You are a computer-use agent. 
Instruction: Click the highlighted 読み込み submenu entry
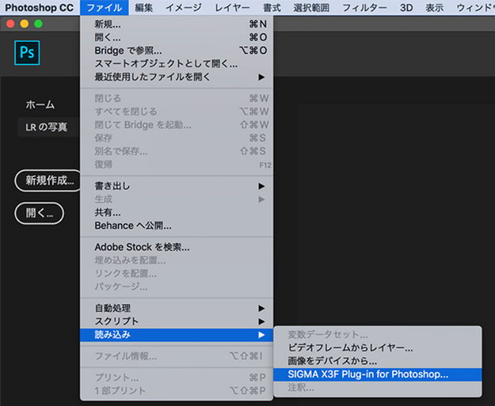coord(177,335)
